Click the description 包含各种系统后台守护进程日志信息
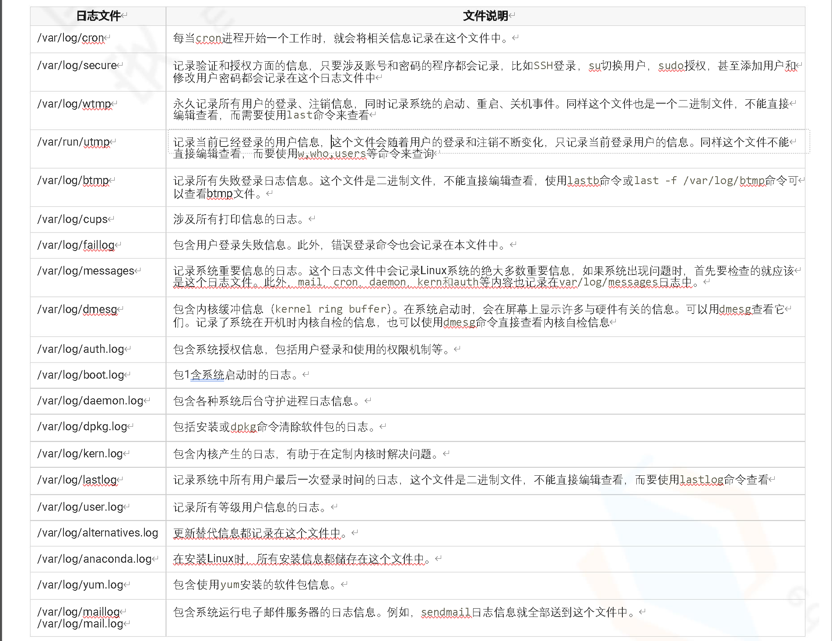Viewport: 832px width, 641px height. (267, 401)
